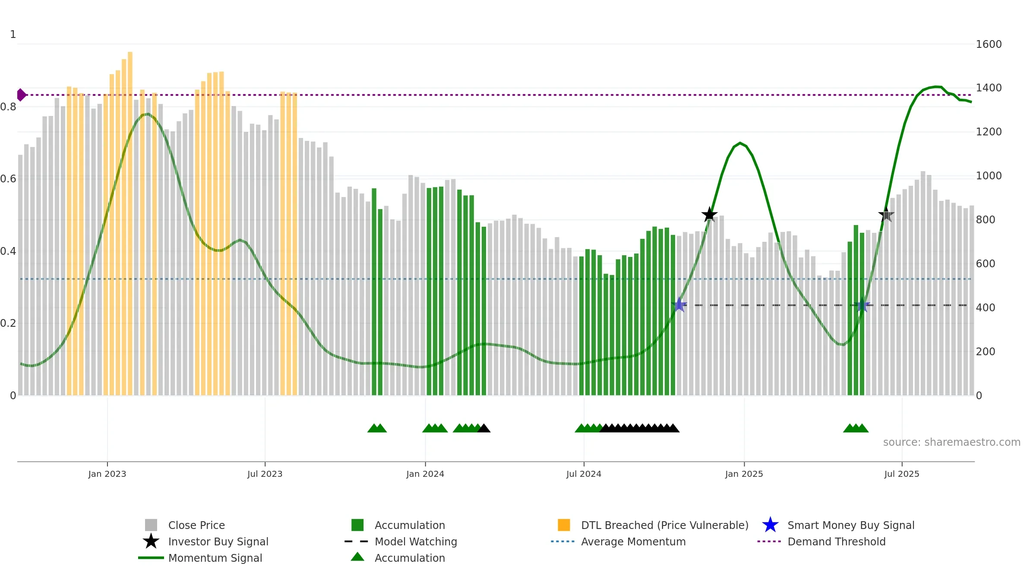The height and width of the screenshot is (582, 1036).
Task: Click the green Accumulation triangle legend icon
Action: [357, 557]
